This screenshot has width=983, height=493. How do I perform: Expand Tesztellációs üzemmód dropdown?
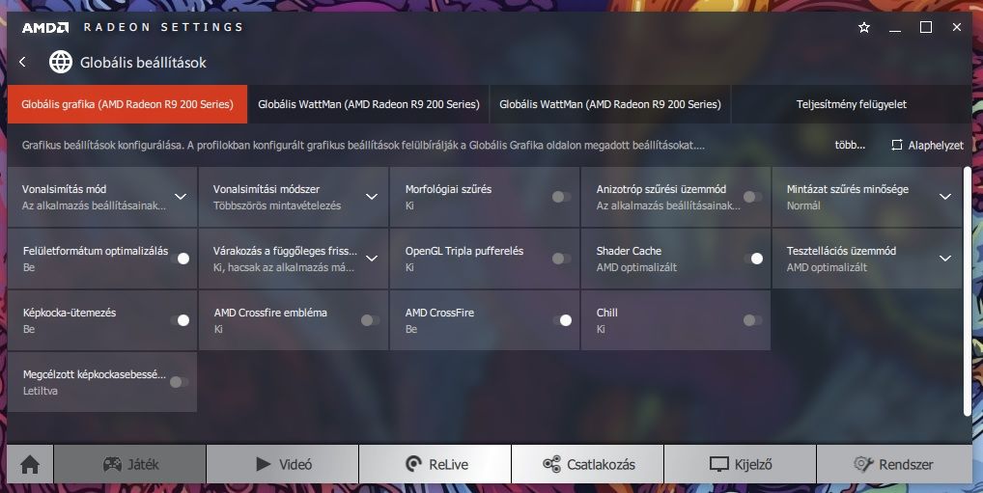(x=945, y=259)
